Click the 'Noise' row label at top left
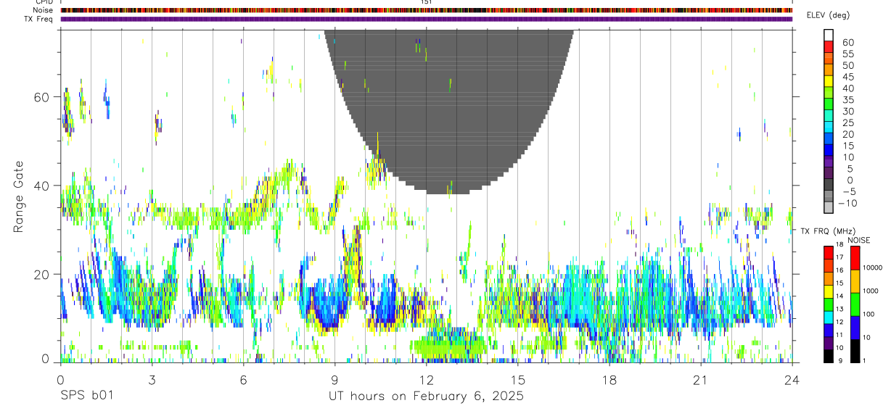 [44, 10]
